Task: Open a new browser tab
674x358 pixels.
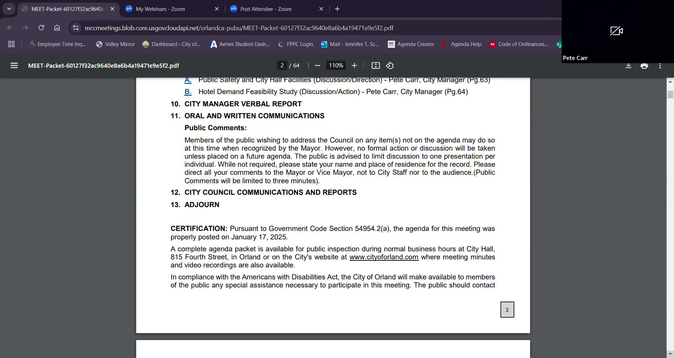Action: point(337,9)
